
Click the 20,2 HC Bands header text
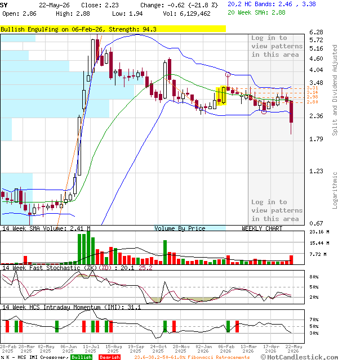pyautogui.click(x=272, y=4)
